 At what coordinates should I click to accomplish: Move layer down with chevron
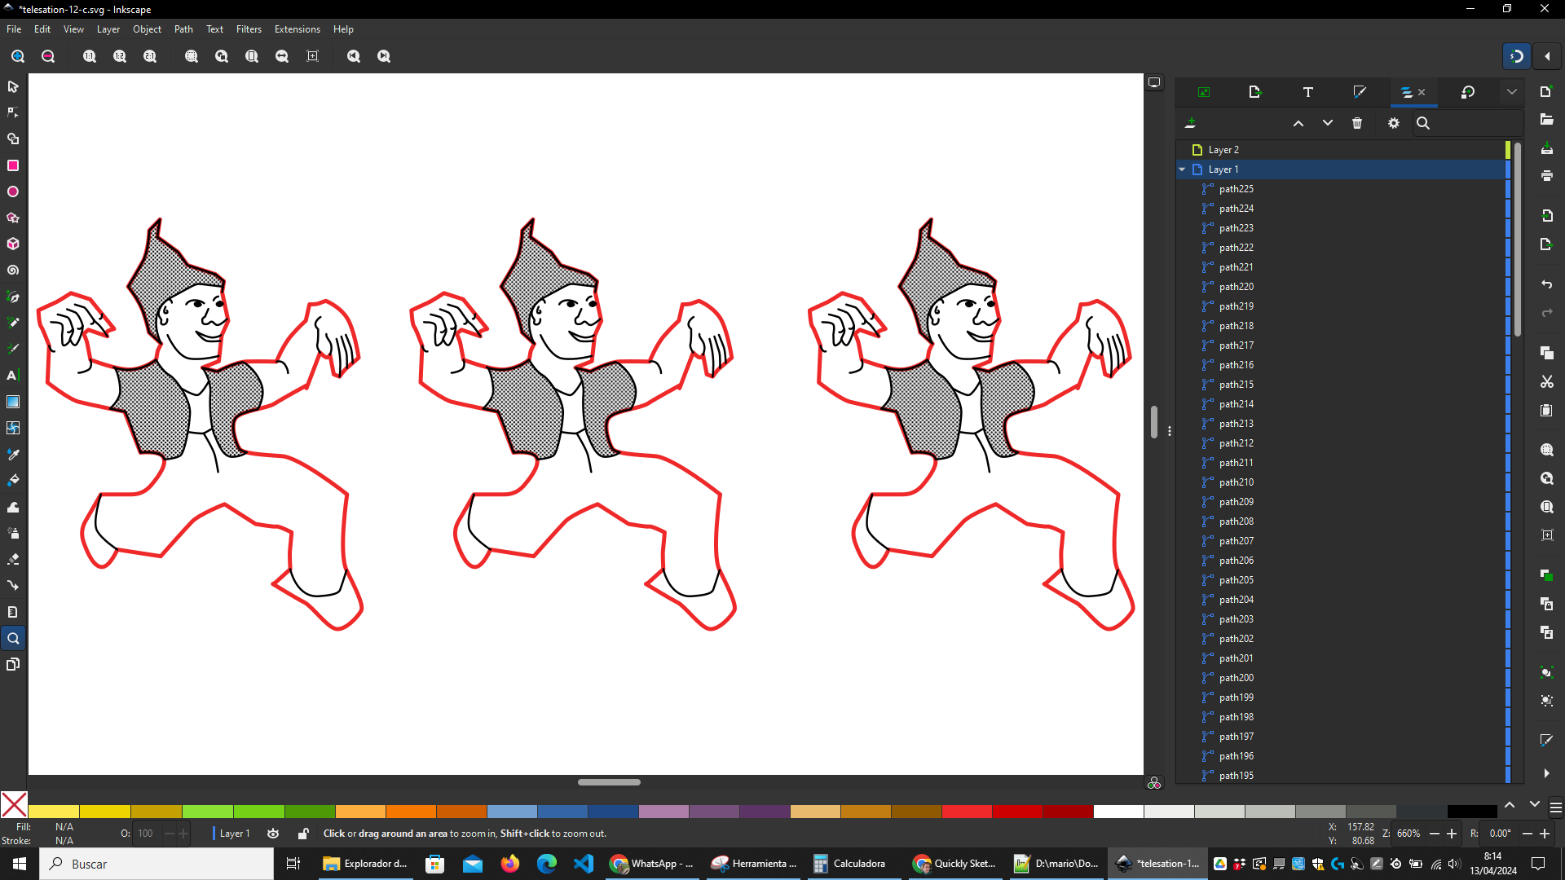click(x=1328, y=123)
